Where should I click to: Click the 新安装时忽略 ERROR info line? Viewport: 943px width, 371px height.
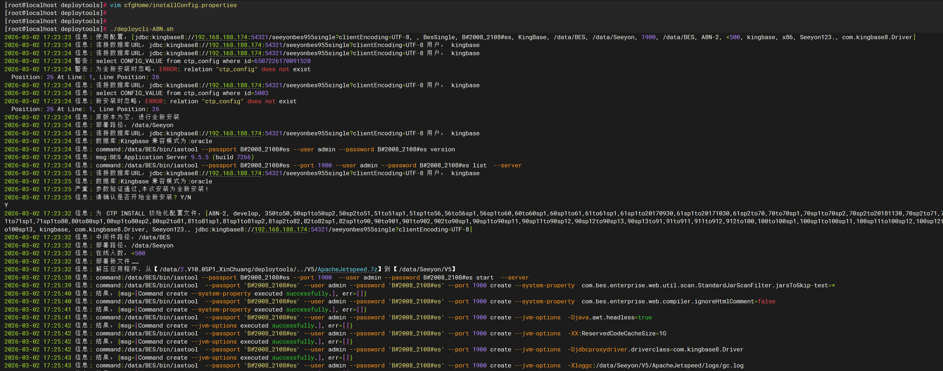151,101
